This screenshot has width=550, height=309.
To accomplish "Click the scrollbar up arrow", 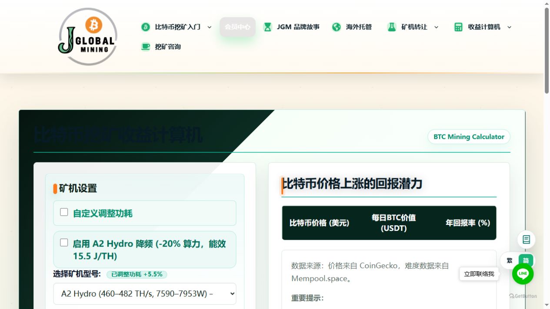I will [547, 3].
